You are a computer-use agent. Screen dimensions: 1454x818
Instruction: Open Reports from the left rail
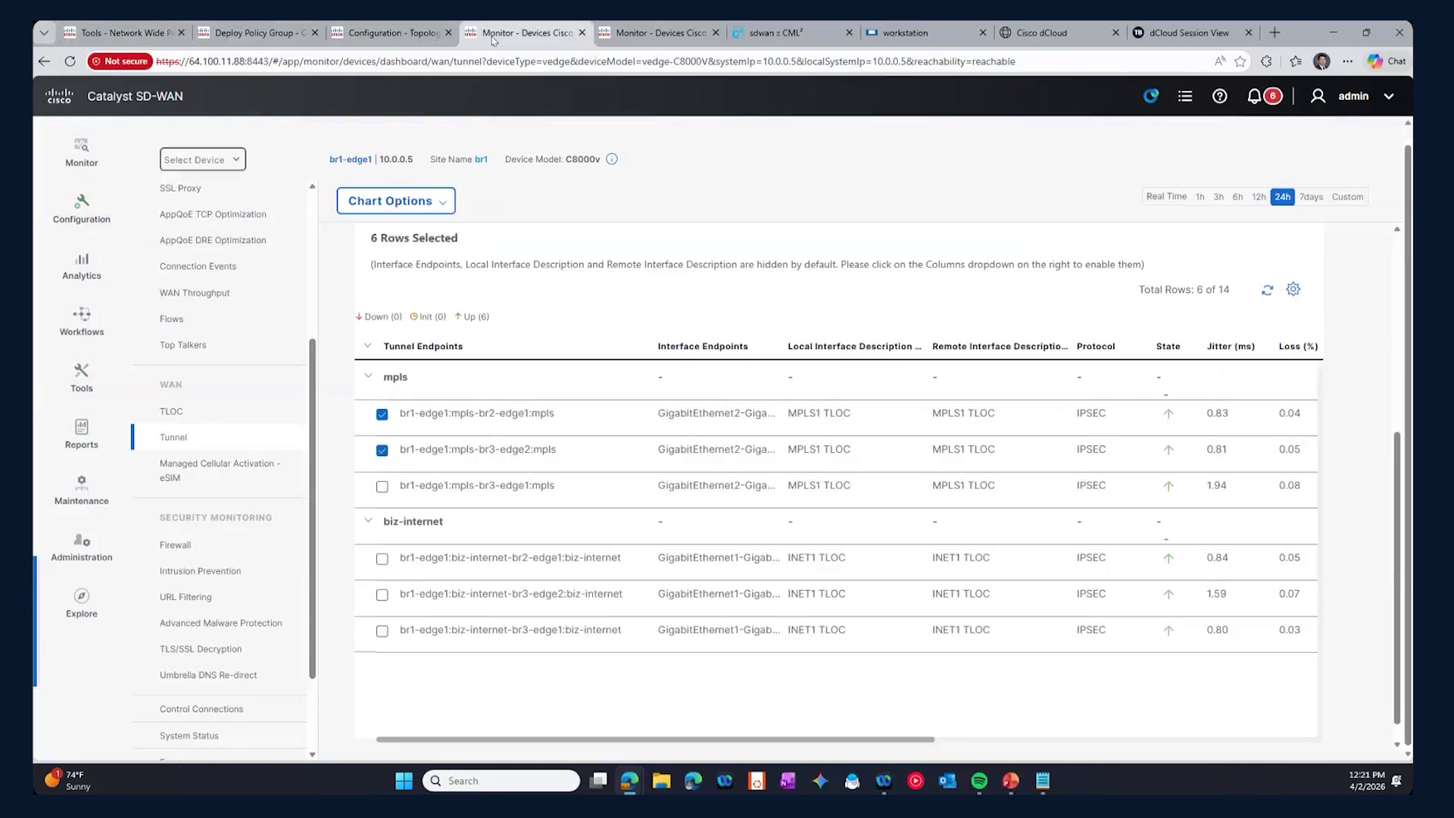tap(81, 434)
